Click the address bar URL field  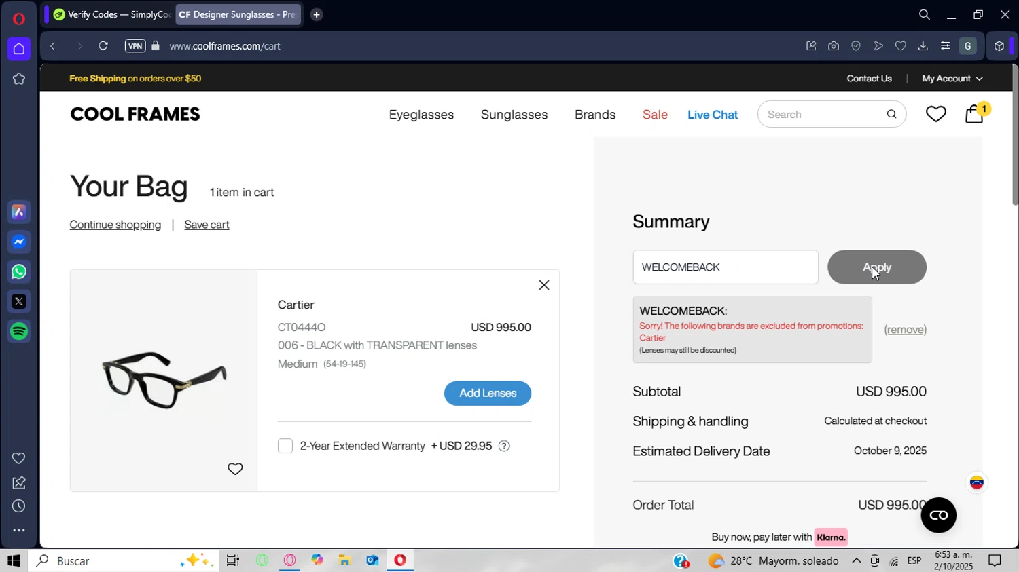pos(225,46)
